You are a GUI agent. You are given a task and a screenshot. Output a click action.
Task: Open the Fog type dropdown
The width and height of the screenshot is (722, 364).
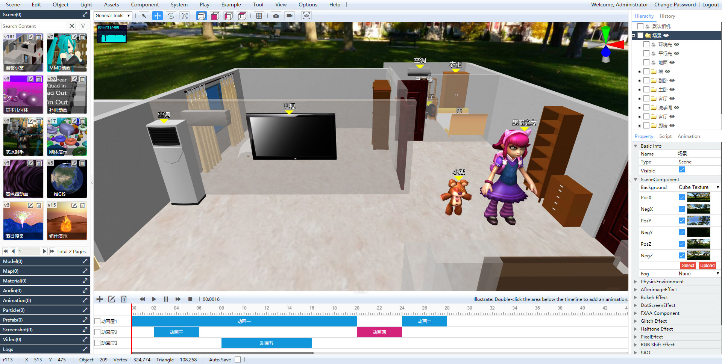tap(699, 273)
